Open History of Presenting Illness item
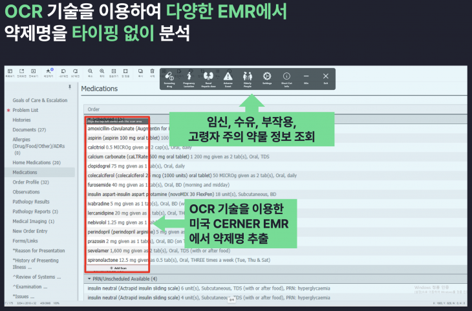472x311 pixels. pyautogui.click(x=36, y=263)
